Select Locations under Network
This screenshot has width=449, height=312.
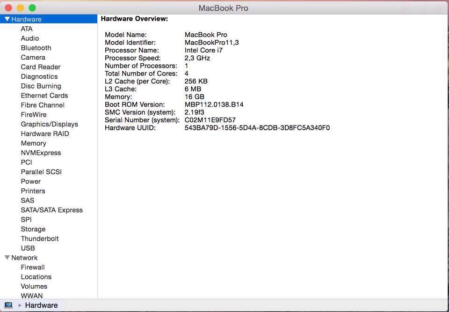pyautogui.click(x=36, y=277)
